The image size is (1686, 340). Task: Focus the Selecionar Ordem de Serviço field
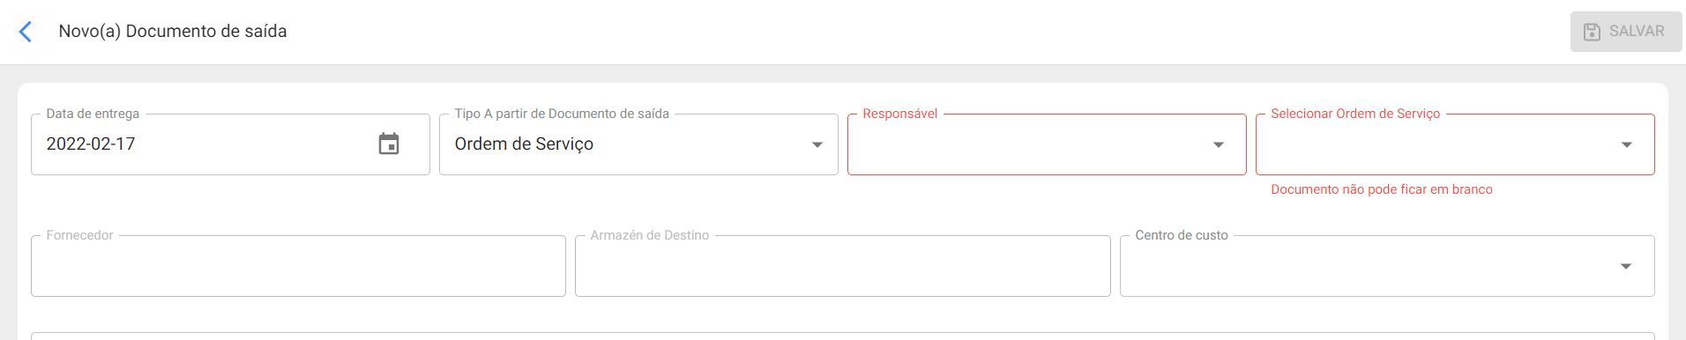[1455, 144]
